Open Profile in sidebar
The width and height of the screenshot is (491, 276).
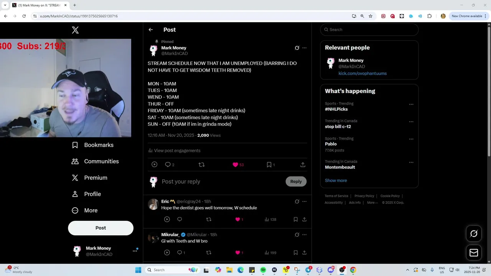86,194
